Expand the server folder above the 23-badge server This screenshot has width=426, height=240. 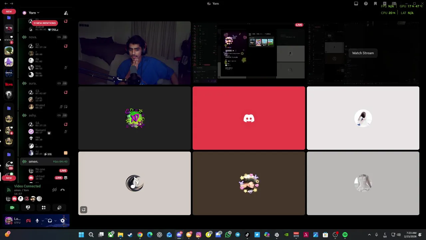(9, 155)
